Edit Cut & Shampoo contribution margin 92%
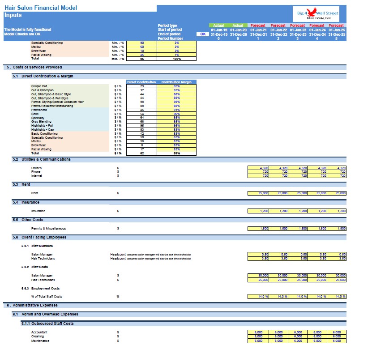The width and height of the screenshot is (372, 345). pyautogui.click(x=176, y=90)
